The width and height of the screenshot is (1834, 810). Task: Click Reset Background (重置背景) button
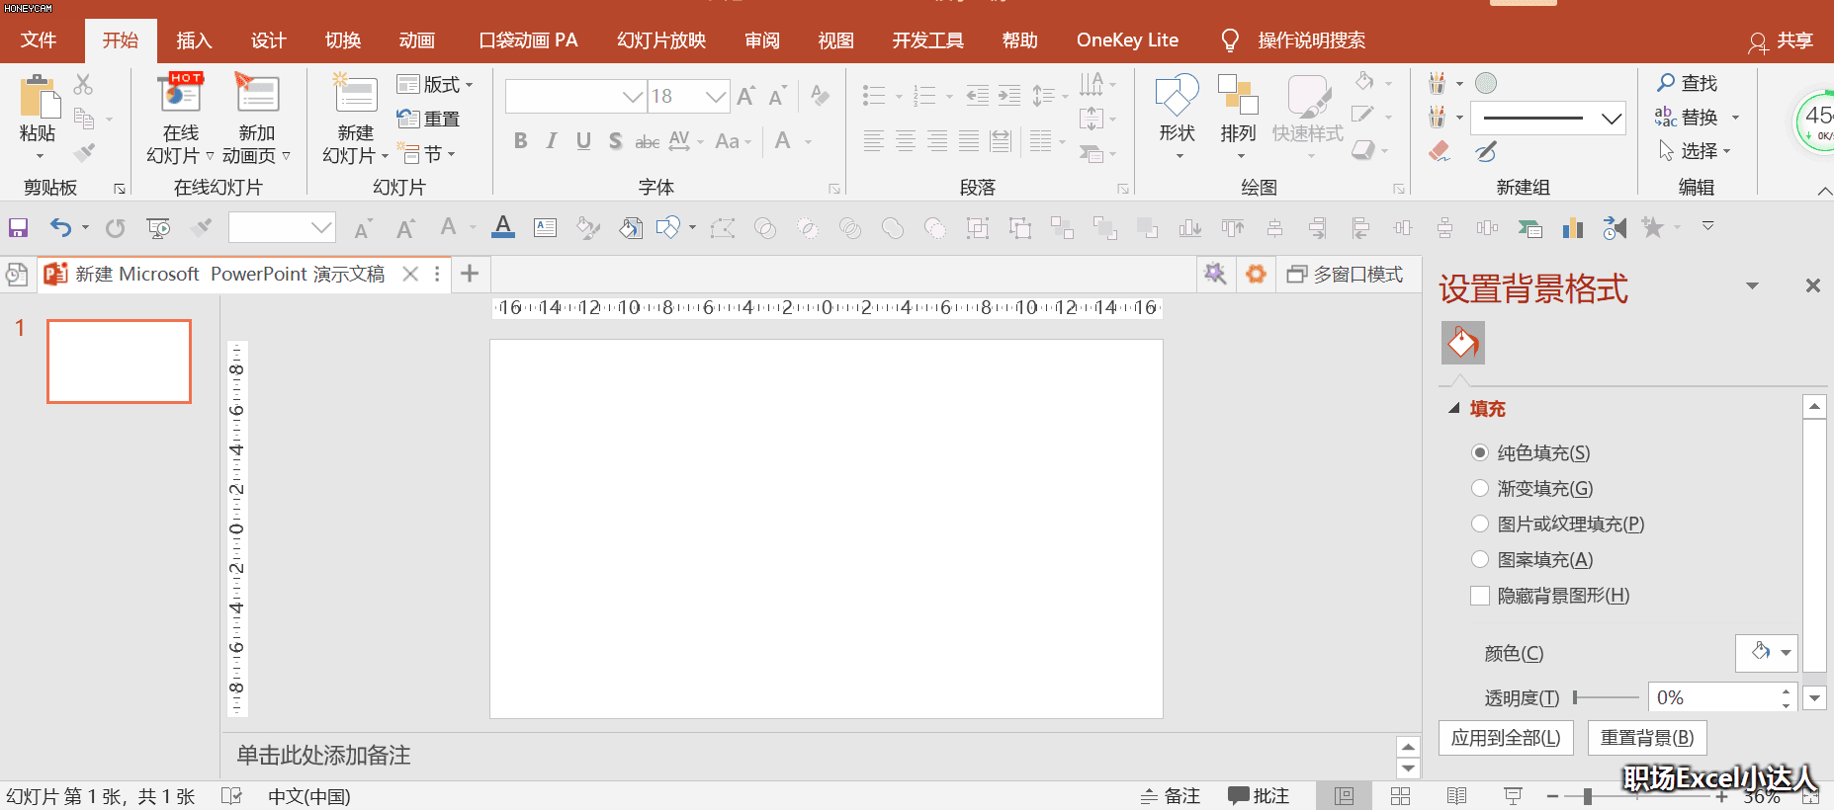coord(1647,738)
